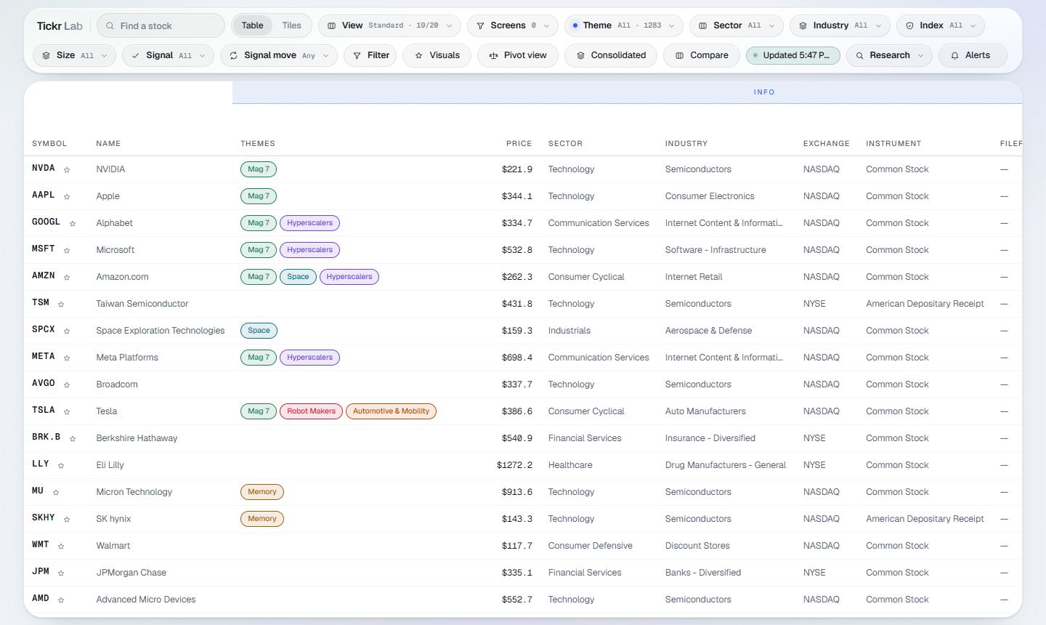Screen dimensions: 1046x625
Task: Select the INFO column group tab
Action: point(764,92)
